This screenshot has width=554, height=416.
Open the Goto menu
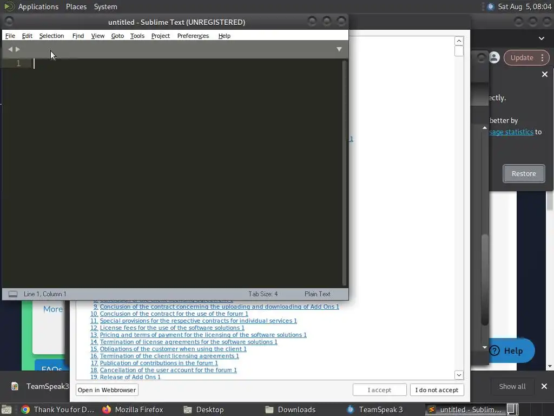[x=117, y=36]
